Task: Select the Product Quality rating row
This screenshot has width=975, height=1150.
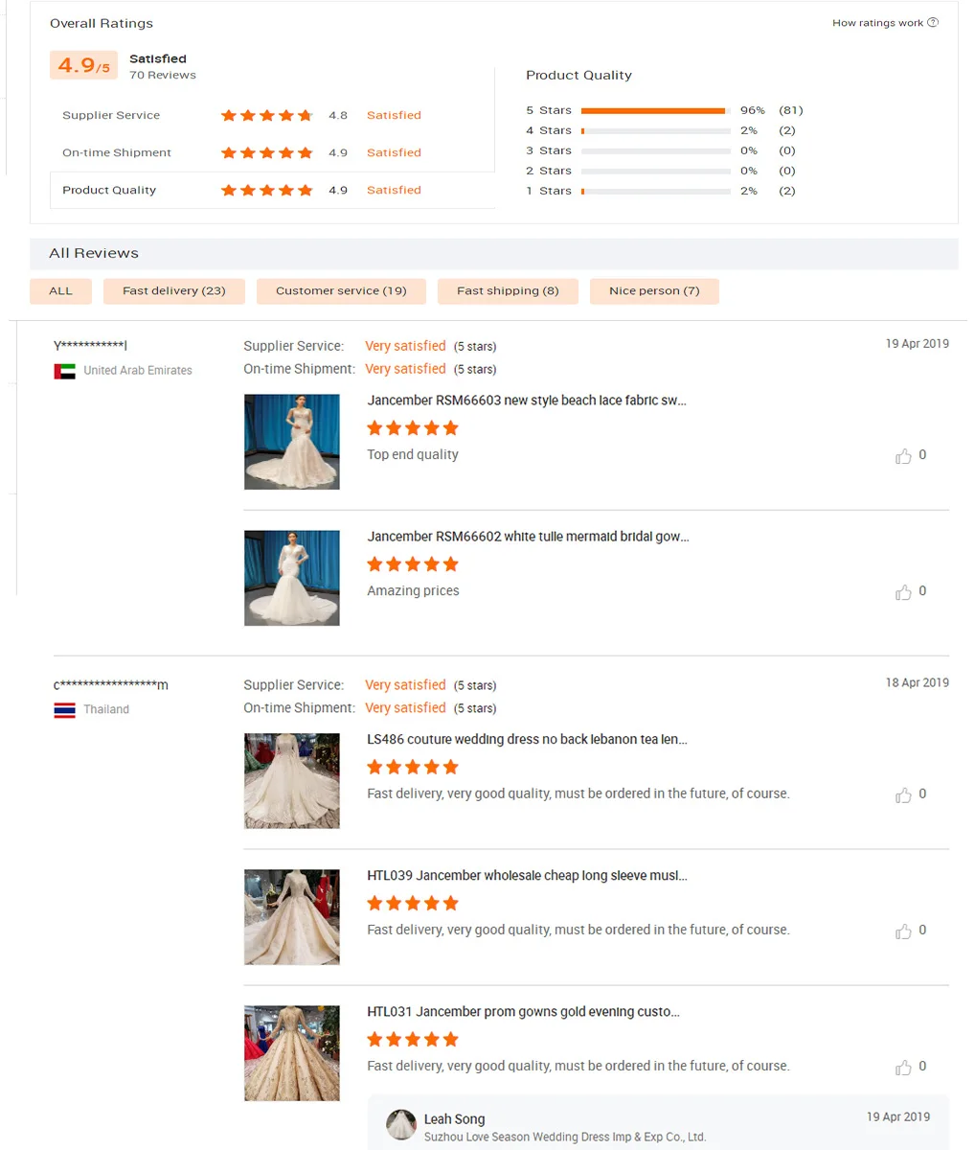Action: [272, 191]
